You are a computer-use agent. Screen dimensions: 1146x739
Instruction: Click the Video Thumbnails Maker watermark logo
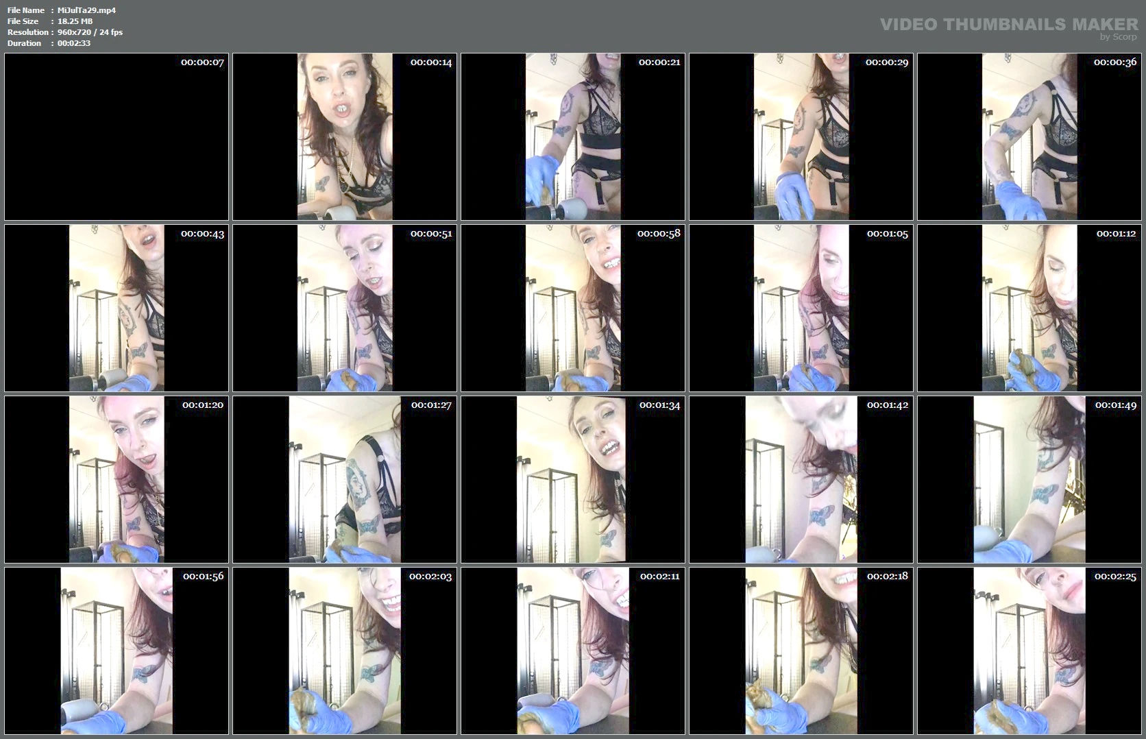click(x=1008, y=27)
